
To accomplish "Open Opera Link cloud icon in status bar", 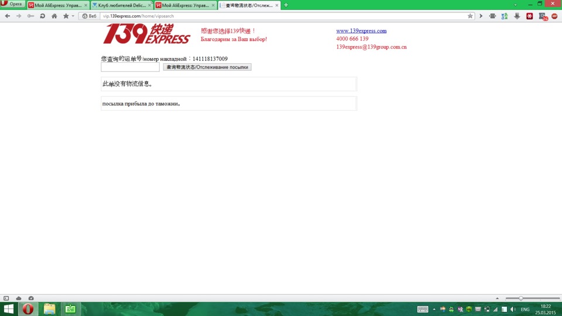I will click(x=19, y=298).
